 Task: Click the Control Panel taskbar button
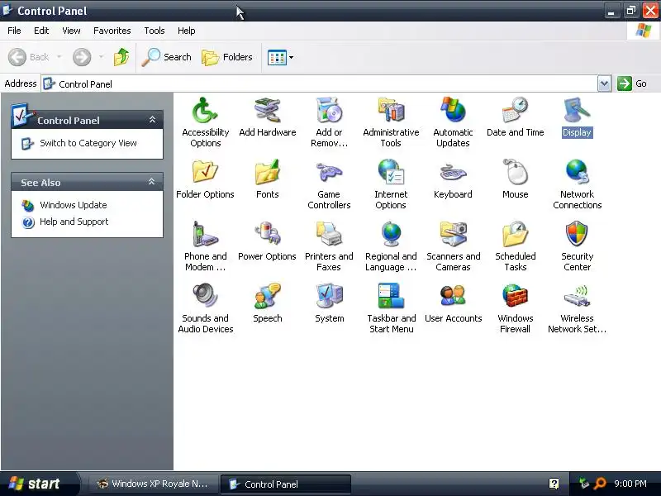(x=286, y=484)
